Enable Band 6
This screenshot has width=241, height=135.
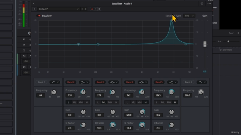[x=188, y=82]
